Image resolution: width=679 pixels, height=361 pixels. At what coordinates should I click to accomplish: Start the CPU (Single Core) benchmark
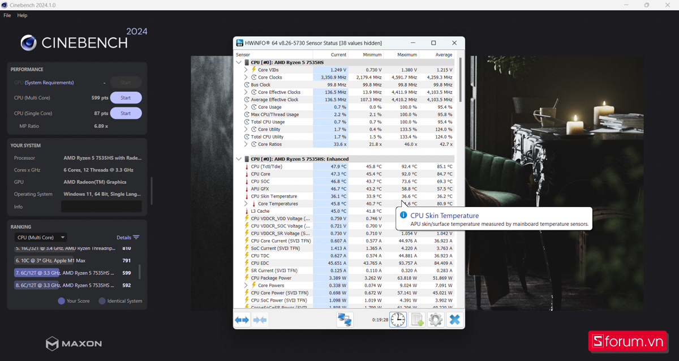click(126, 113)
